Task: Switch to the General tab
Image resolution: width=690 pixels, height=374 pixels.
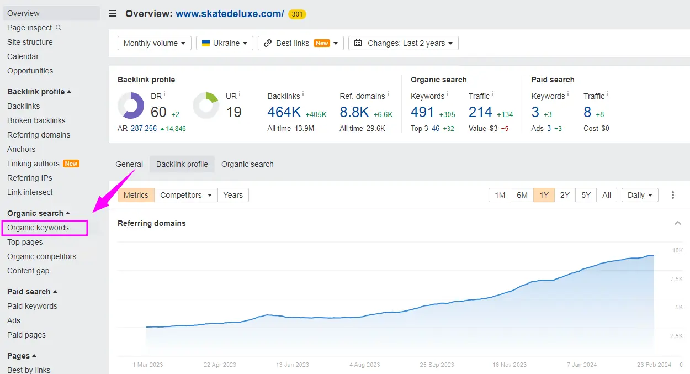Action: pos(129,164)
